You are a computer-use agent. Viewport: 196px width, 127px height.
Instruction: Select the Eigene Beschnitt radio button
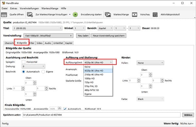click(43, 72)
